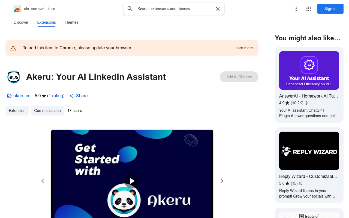This screenshot has height=218, width=349.
Task: Visit the akeru.co publisher link
Action: [x=22, y=96]
